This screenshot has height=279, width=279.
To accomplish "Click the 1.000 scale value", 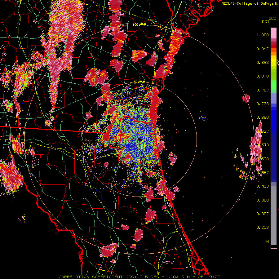I will (x=263, y=35).
